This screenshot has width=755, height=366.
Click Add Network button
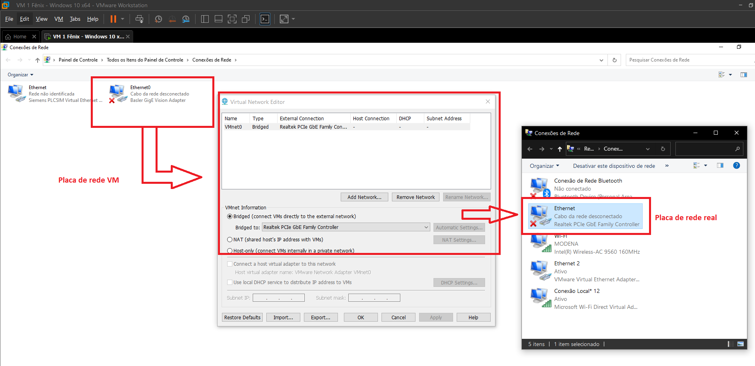point(364,197)
